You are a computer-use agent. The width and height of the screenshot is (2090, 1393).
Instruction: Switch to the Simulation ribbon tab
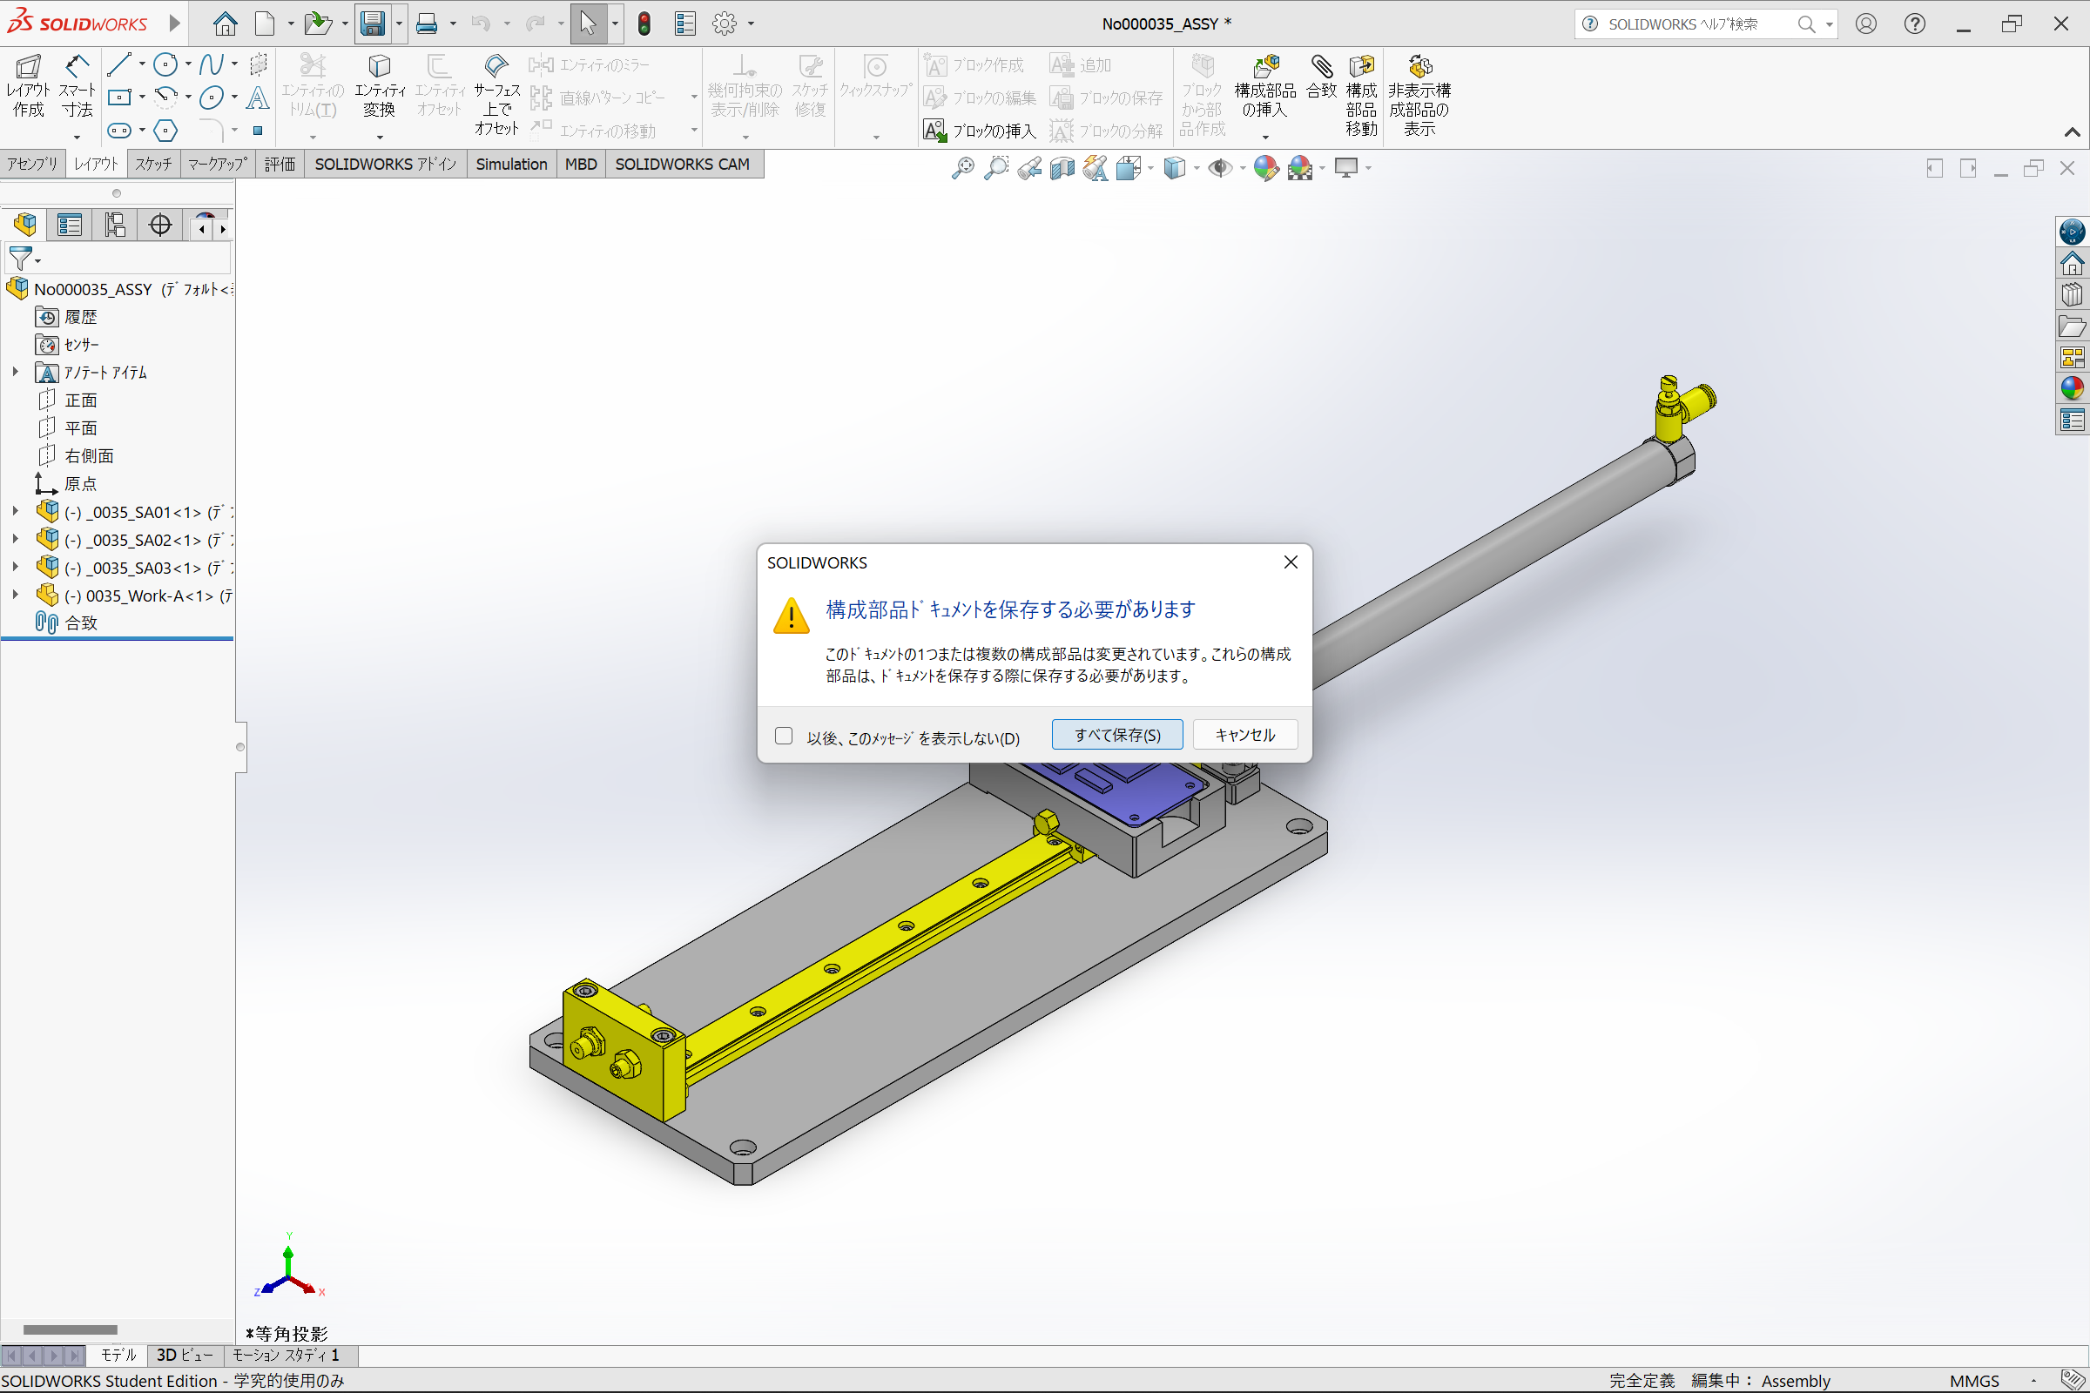click(x=511, y=165)
